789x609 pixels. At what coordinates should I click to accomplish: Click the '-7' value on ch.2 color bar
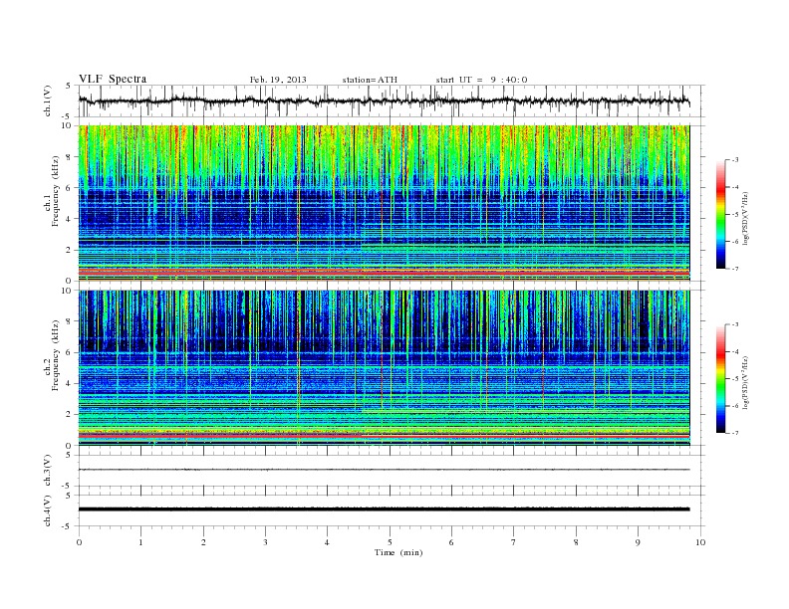(734, 433)
